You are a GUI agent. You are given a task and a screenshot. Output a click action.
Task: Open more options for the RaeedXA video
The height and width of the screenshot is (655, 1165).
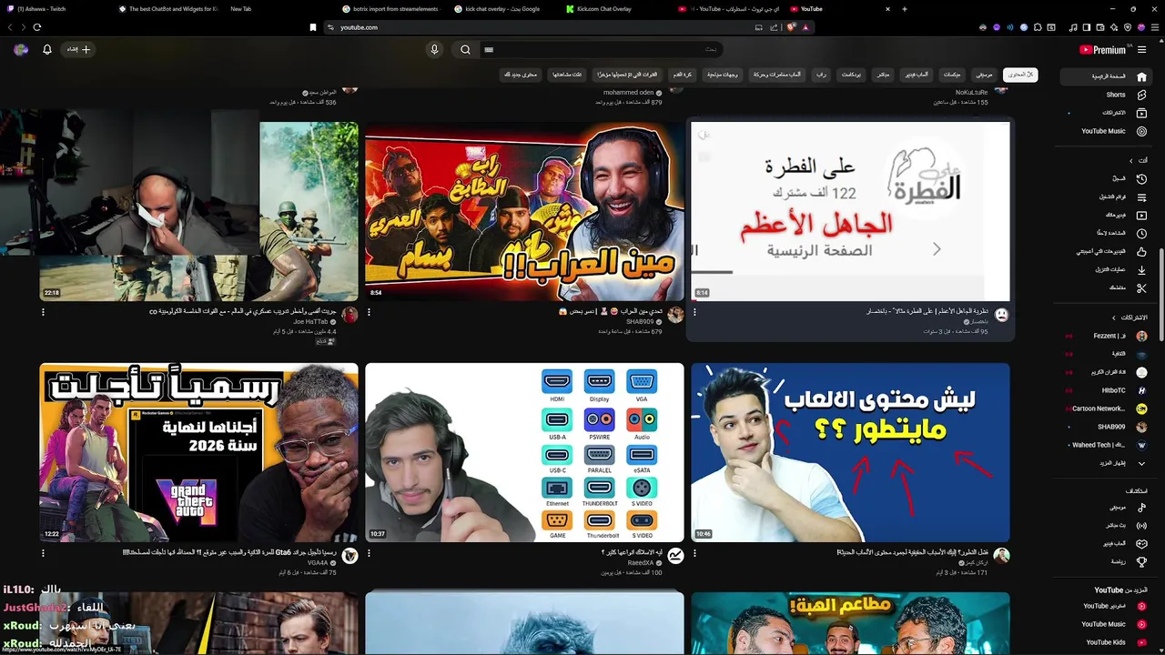point(369,553)
